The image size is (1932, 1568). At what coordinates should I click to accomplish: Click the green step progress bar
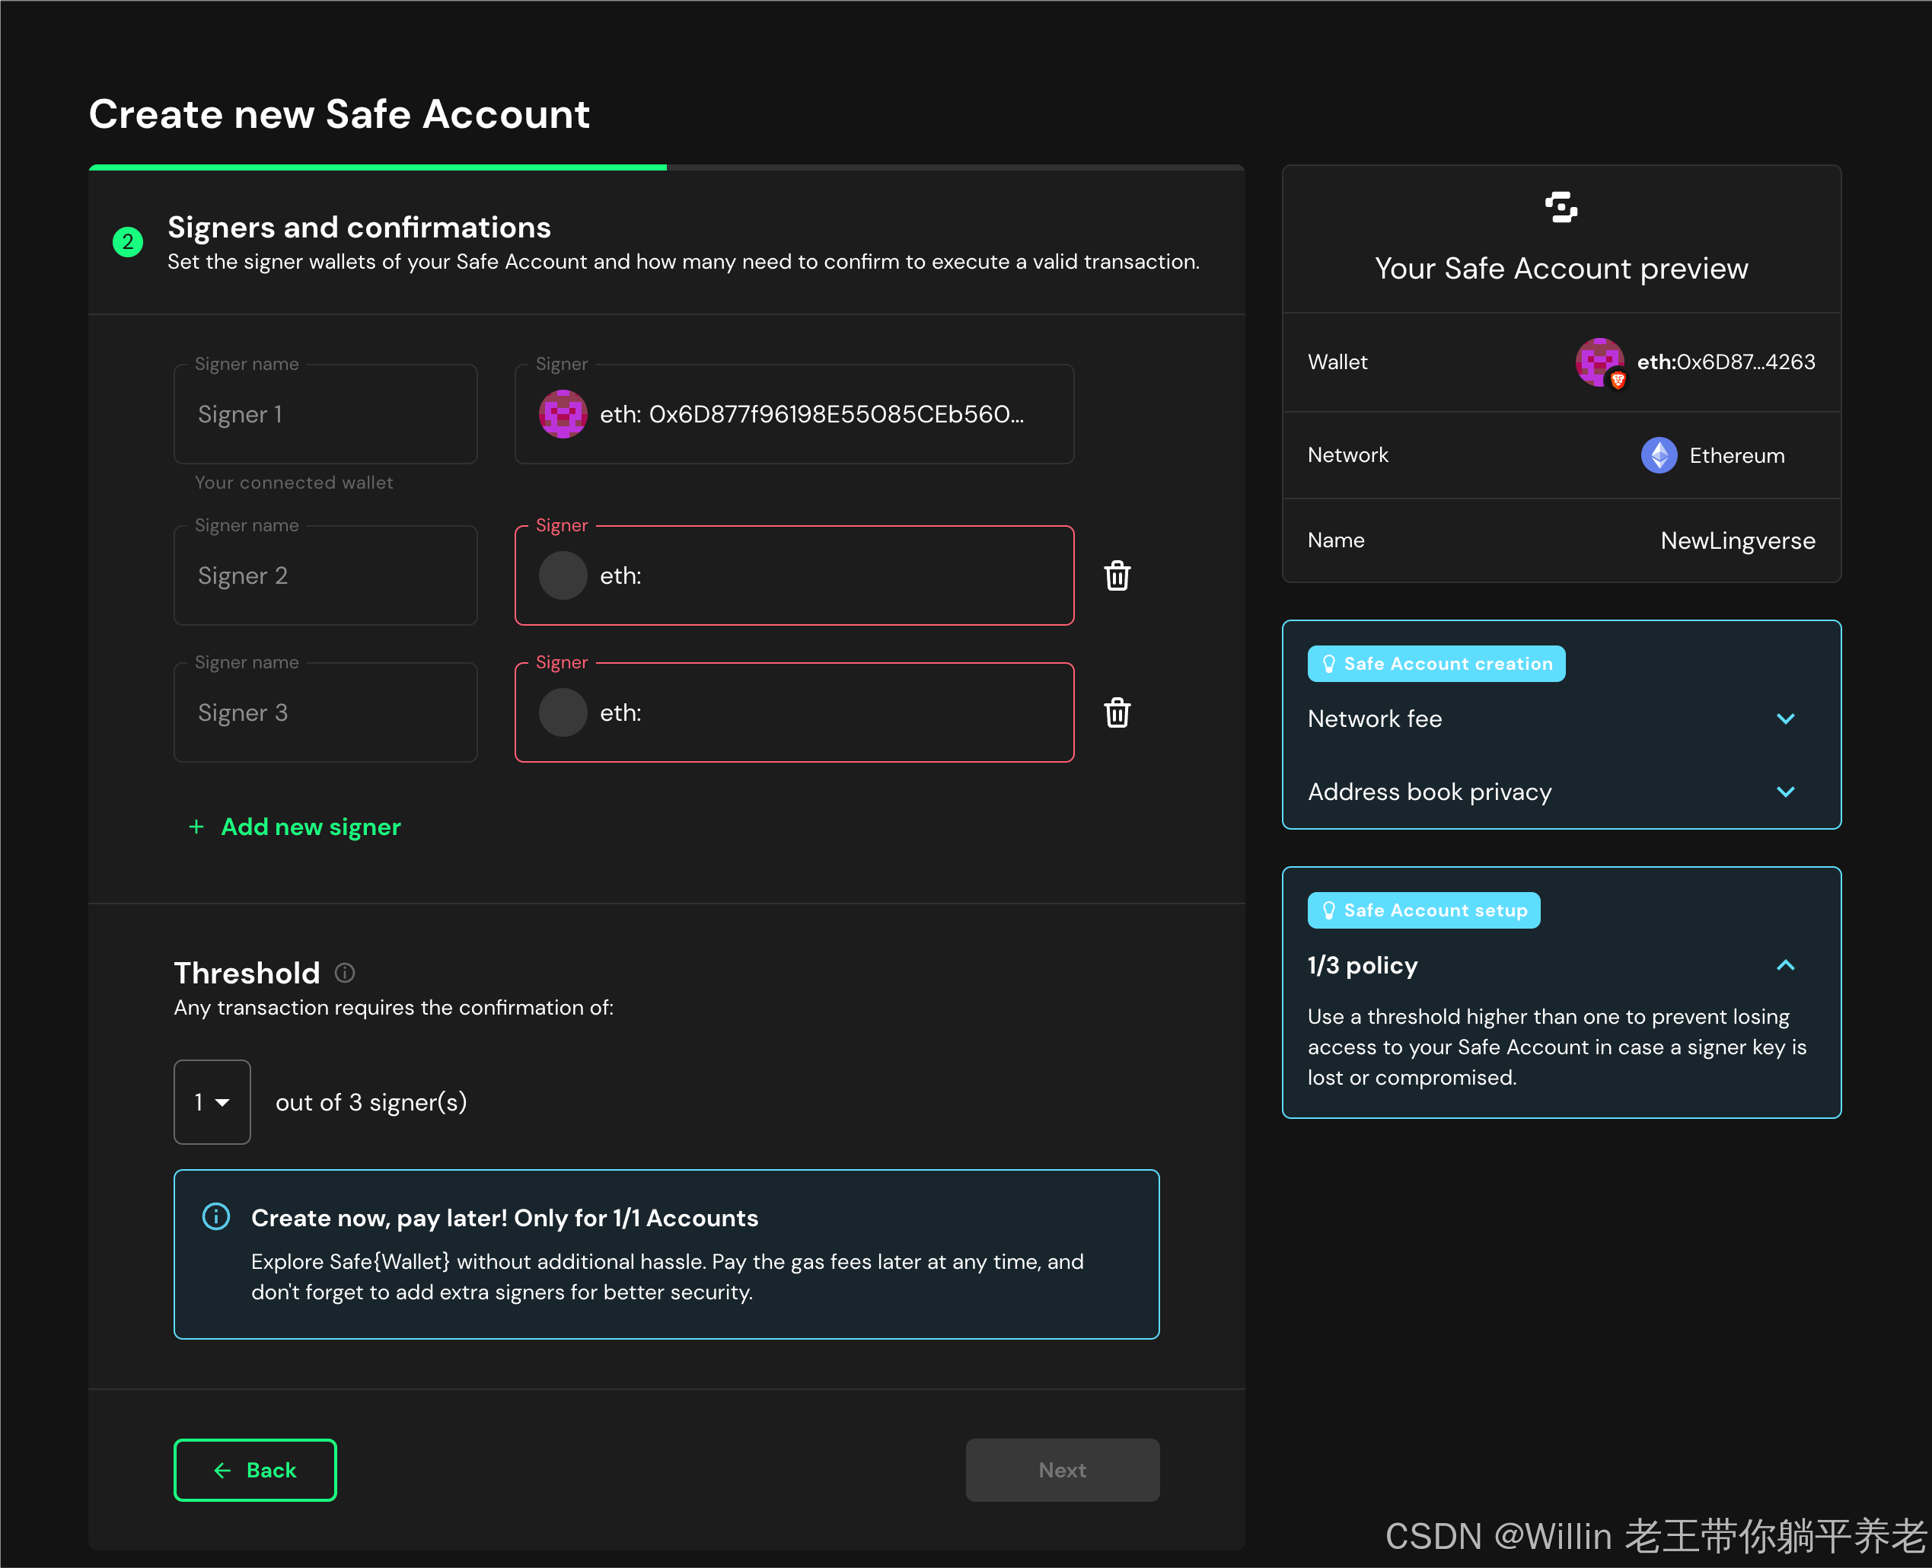click(x=378, y=167)
